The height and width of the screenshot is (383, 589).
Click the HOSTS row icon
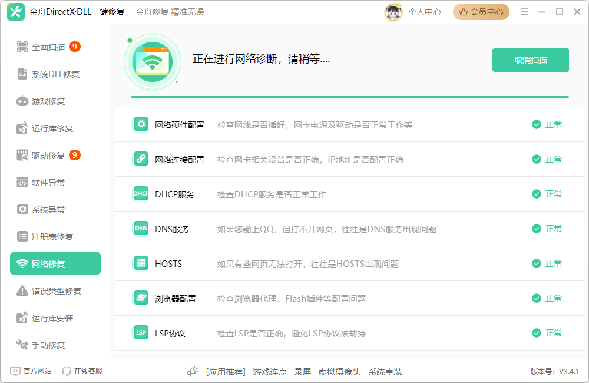point(141,263)
